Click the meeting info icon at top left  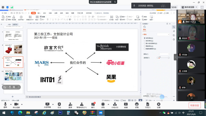click(3, 7)
